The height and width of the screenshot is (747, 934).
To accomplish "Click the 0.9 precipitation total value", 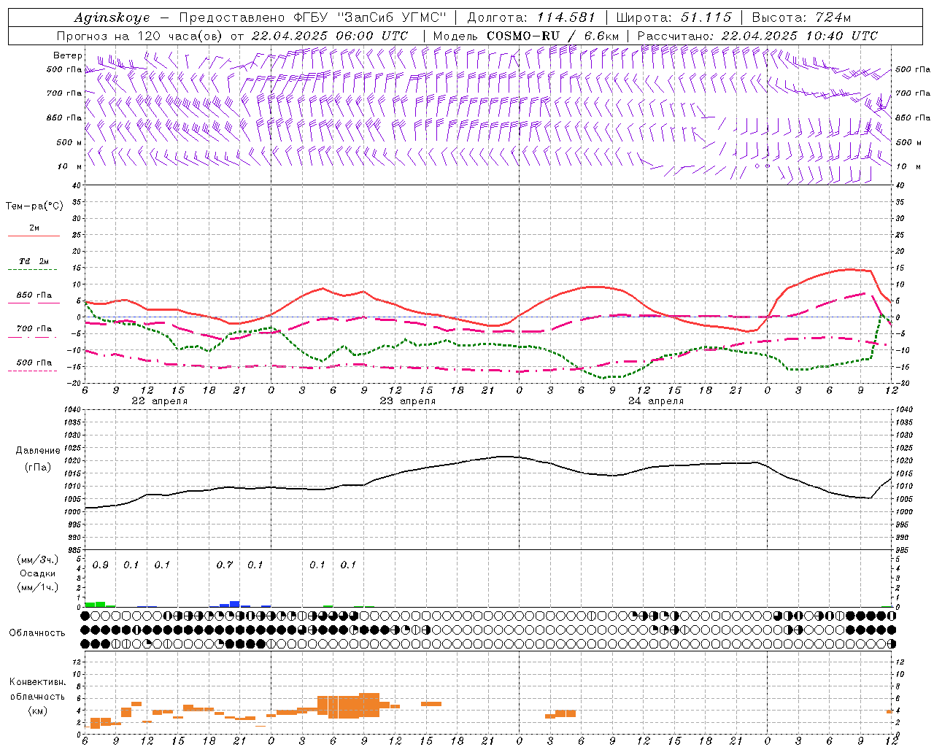I will 101,565.
